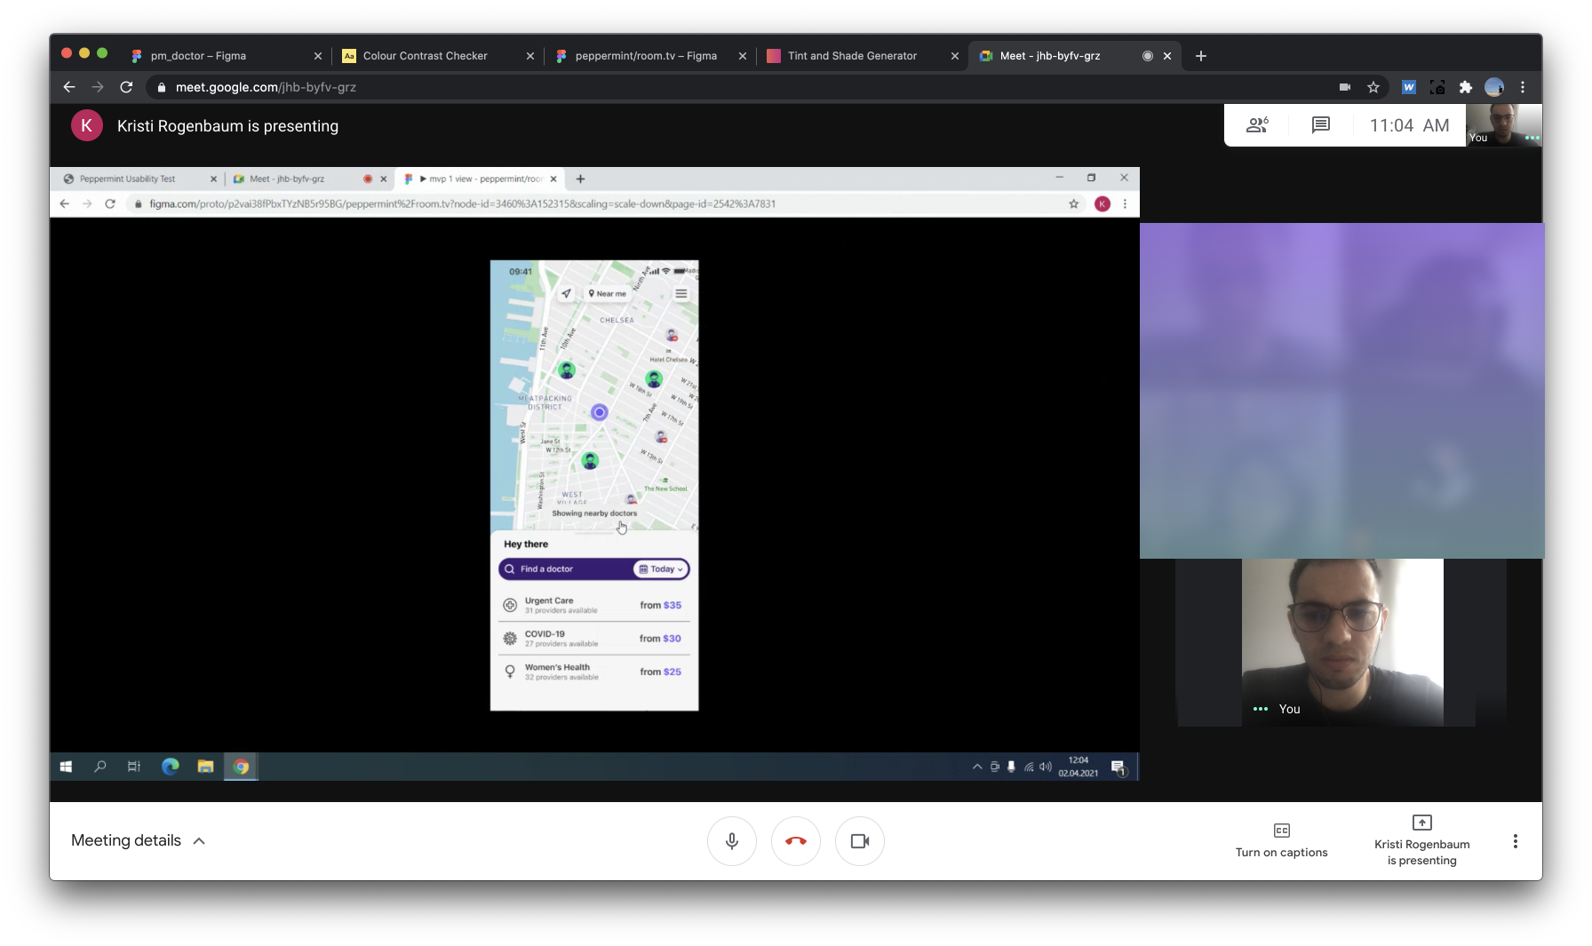The image size is (1592, 946).
Task: Click the camera icon in the address bar
Action: pos(1345,87)
